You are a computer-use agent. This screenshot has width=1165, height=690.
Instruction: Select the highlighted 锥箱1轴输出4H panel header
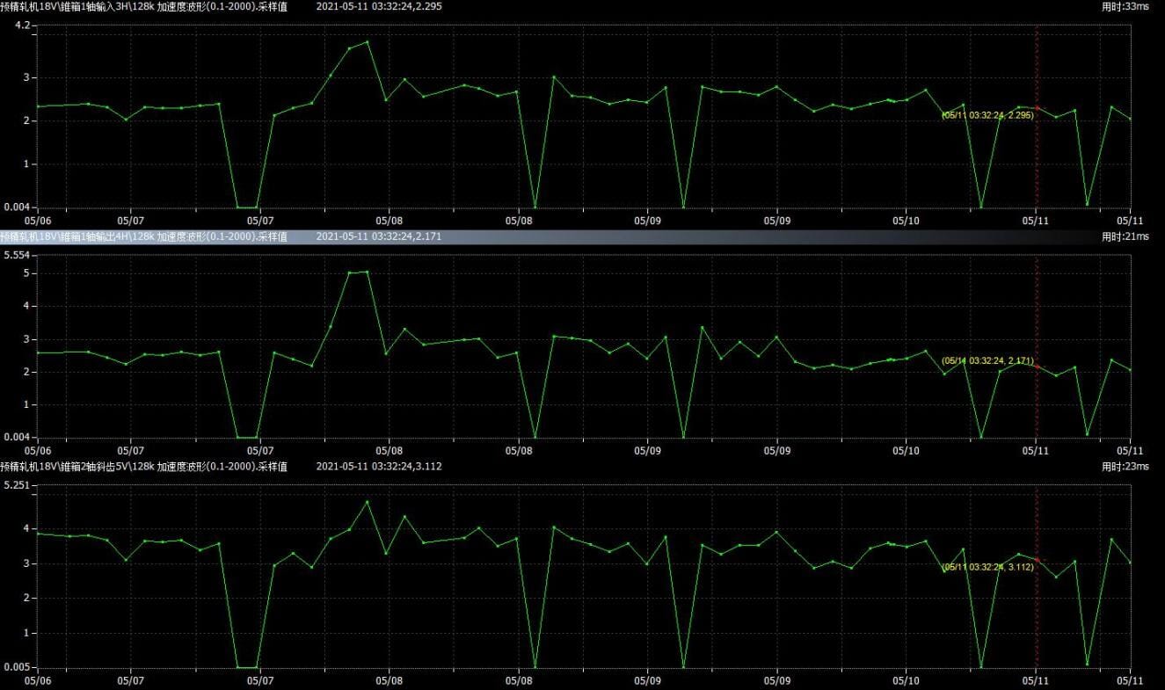click(143, 236)
